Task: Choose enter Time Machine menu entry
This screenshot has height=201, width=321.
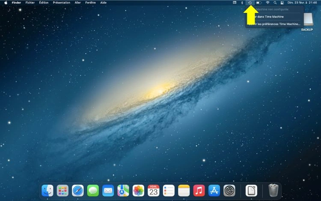Action: 274,17
